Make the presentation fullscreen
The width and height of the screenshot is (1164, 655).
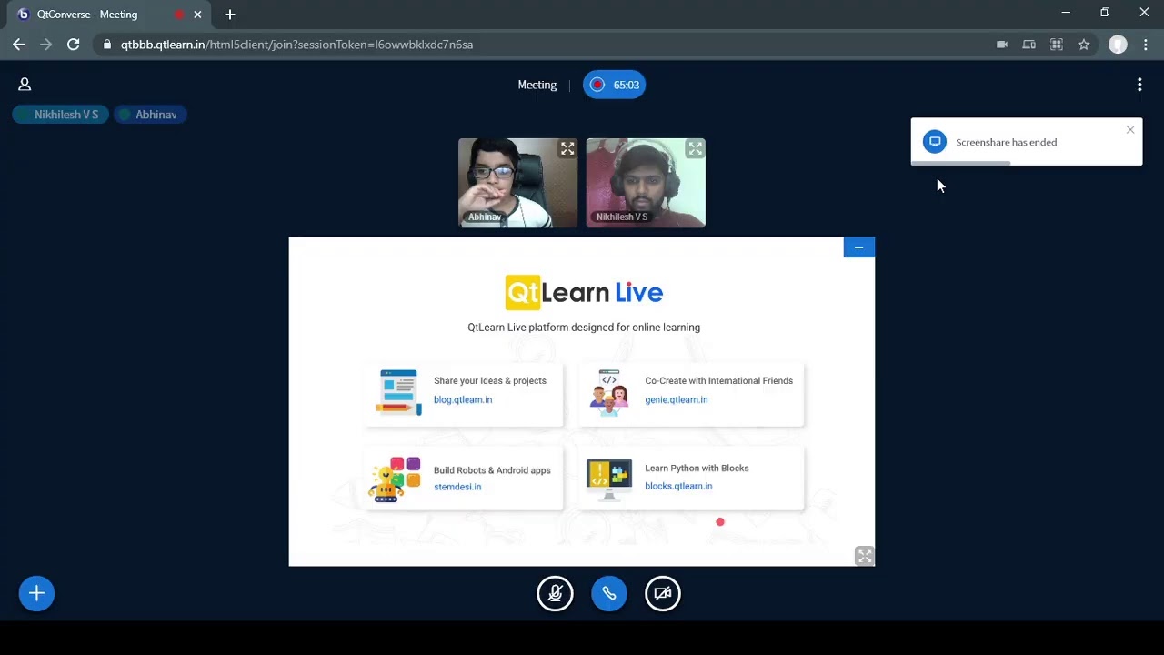click(865, 556)
